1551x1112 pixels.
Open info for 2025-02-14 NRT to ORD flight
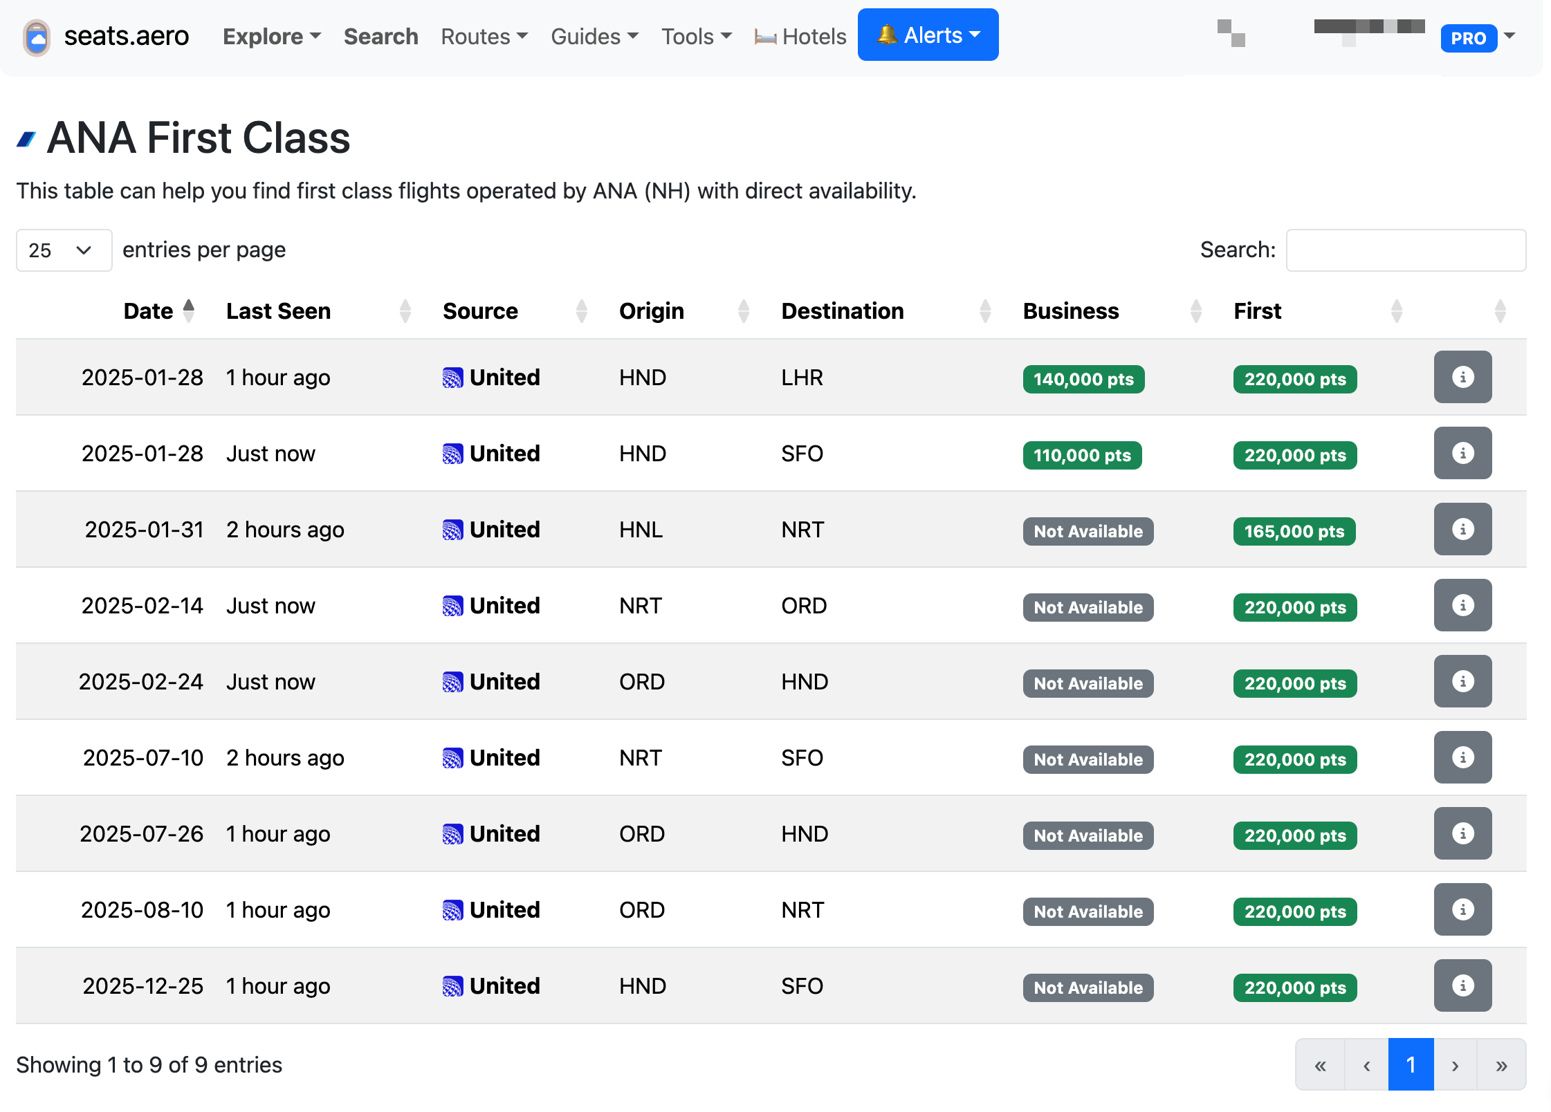click(1462, 605)
